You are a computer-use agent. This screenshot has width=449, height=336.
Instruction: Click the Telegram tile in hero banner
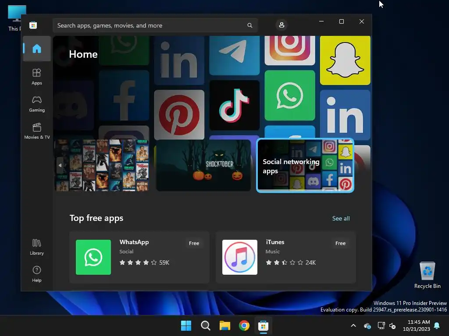pyautogui.click(x=234, y=56)
